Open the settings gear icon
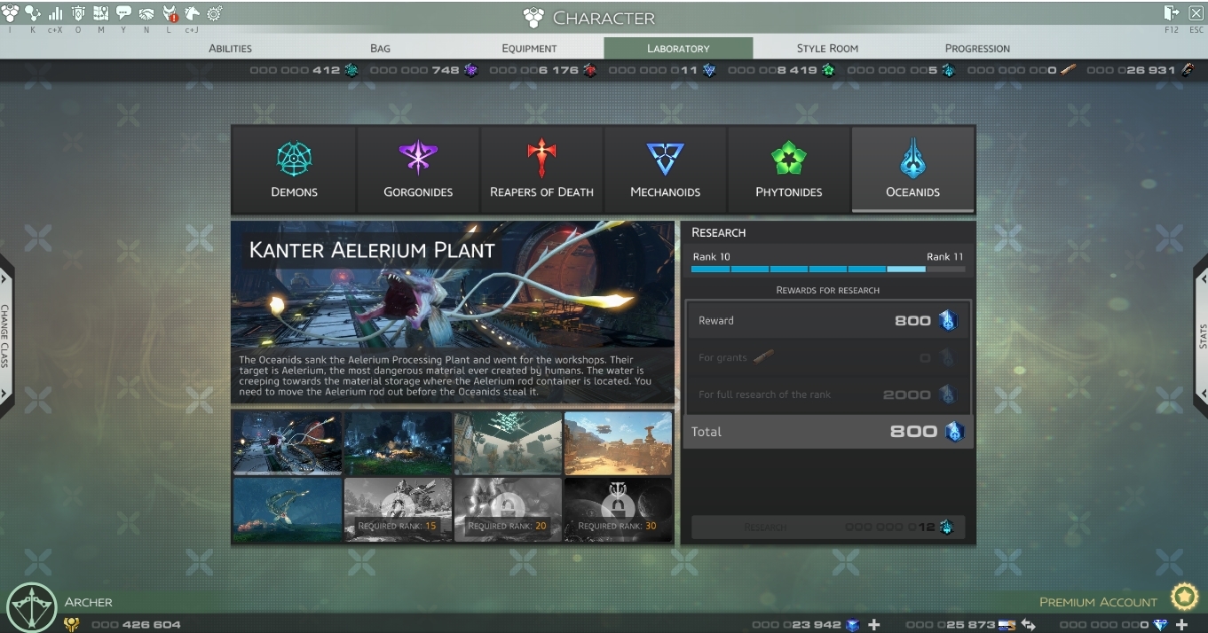 (214, 13)
